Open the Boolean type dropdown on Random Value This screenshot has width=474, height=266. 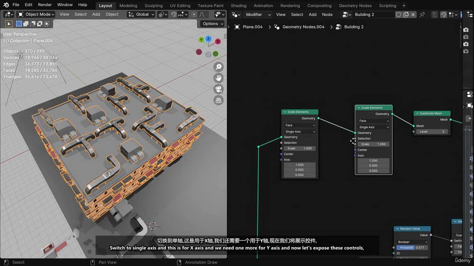click(x=412, y=242)
